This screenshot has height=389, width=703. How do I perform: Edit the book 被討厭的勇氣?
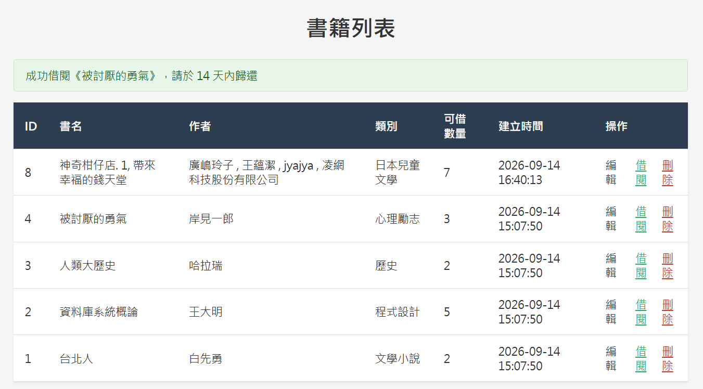pyautogui.click(x=611, y=219)
